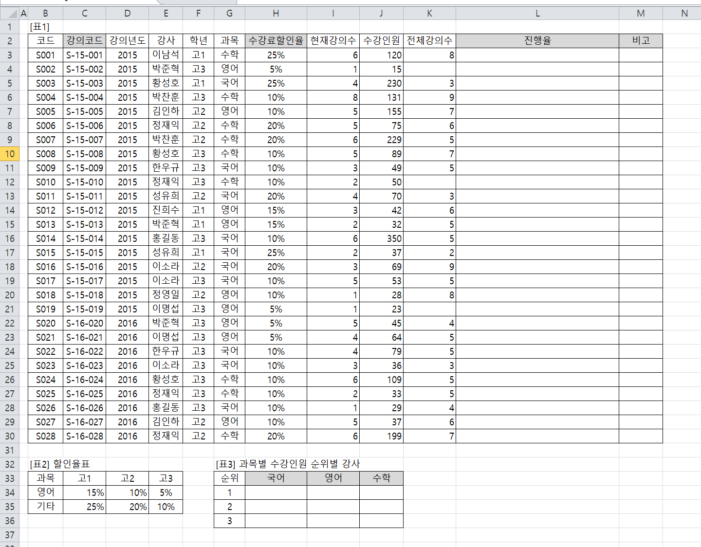Select the column H header
This screenshot has height=547, width=701.
(276, 14)
